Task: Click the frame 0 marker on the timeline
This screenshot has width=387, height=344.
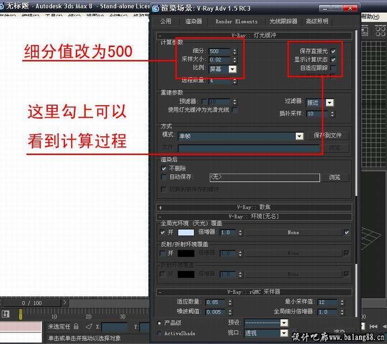Action: 20,314
